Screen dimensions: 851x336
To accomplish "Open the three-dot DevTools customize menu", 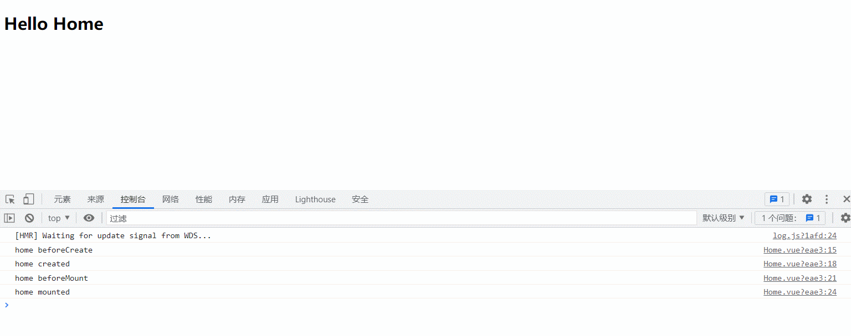I will pos(827,200).
